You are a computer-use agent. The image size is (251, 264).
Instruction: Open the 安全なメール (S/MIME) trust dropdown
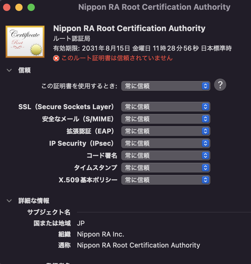click(166, 119)
